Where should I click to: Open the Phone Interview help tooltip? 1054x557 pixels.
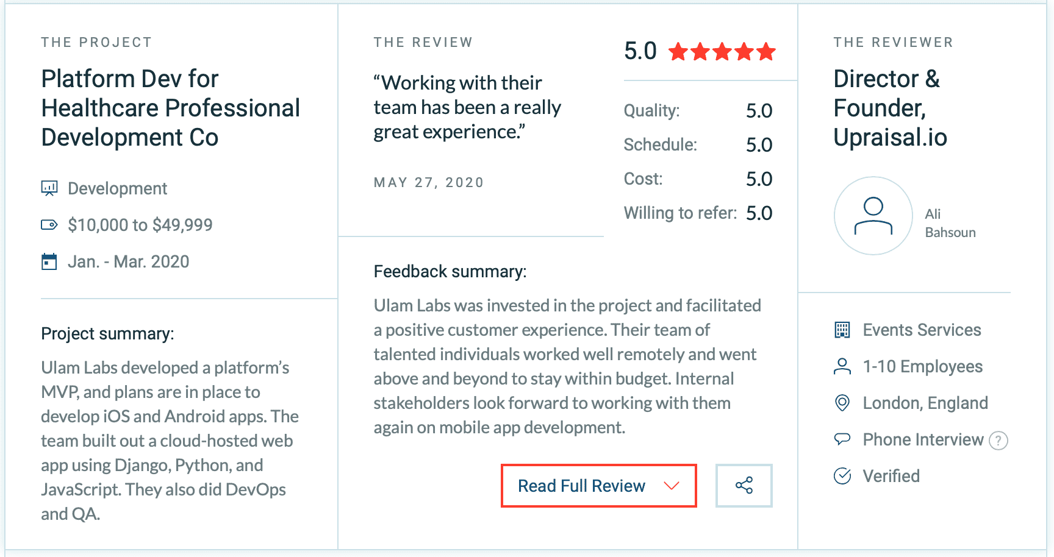click(998, 440)
